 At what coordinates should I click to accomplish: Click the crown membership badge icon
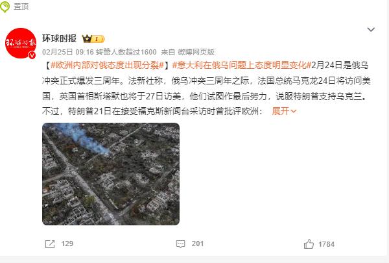(x=93, y=39)
